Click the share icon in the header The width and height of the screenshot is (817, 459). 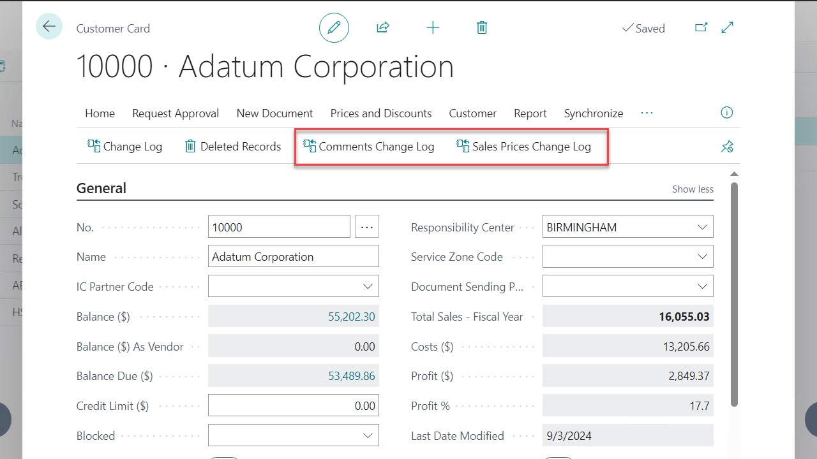click(382, 27)
